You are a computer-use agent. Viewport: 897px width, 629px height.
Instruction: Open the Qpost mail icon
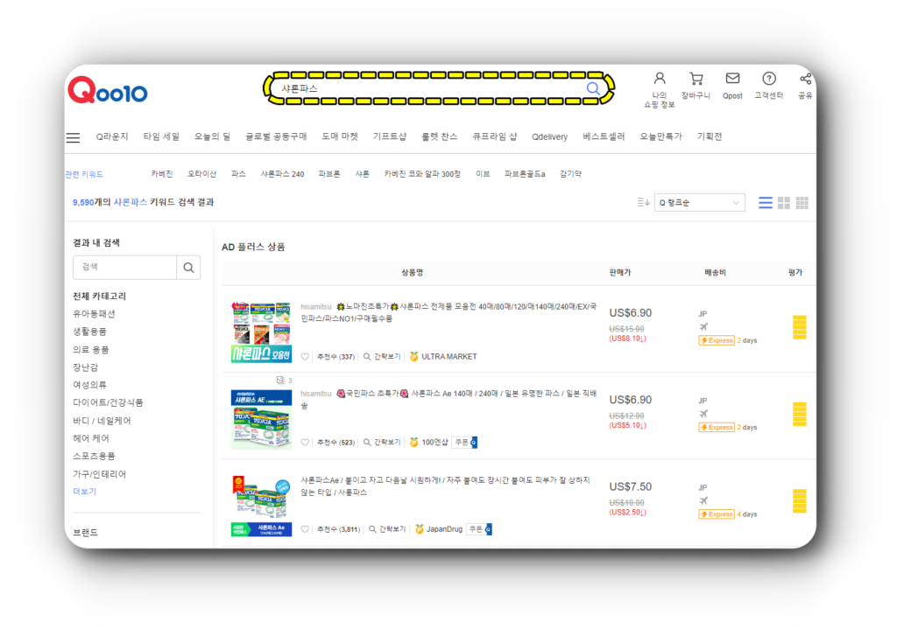732,78
